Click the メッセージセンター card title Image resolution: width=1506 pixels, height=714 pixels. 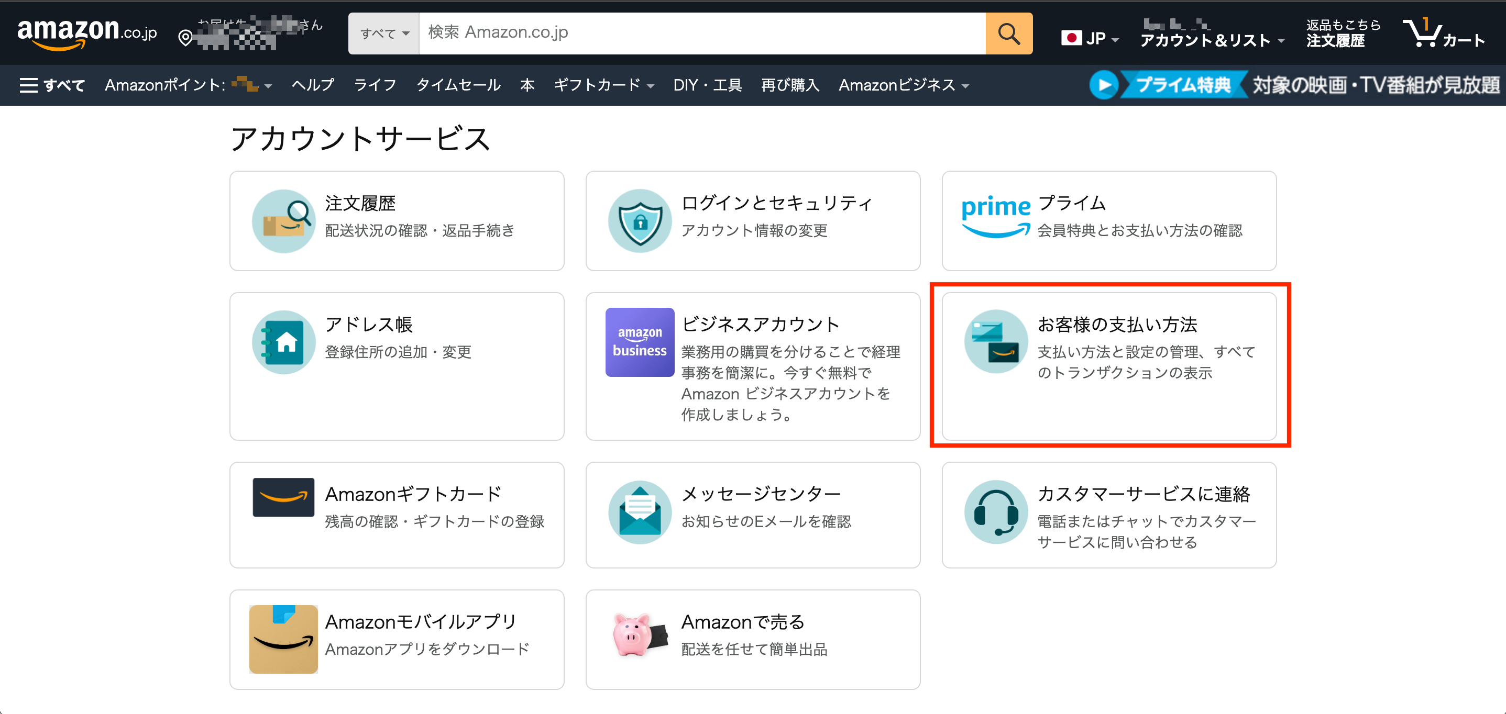click(x=761, y=494)
